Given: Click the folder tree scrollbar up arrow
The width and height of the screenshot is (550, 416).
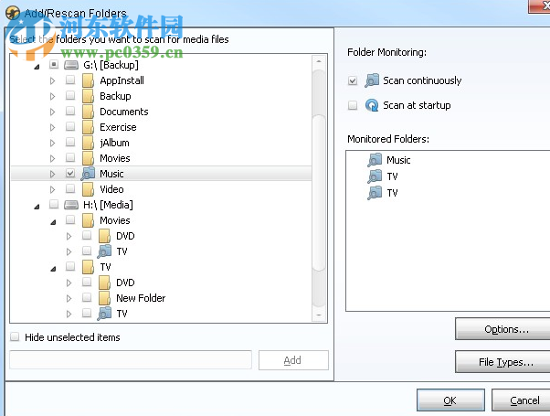Looking at the screenshot, I should [319, 61].
